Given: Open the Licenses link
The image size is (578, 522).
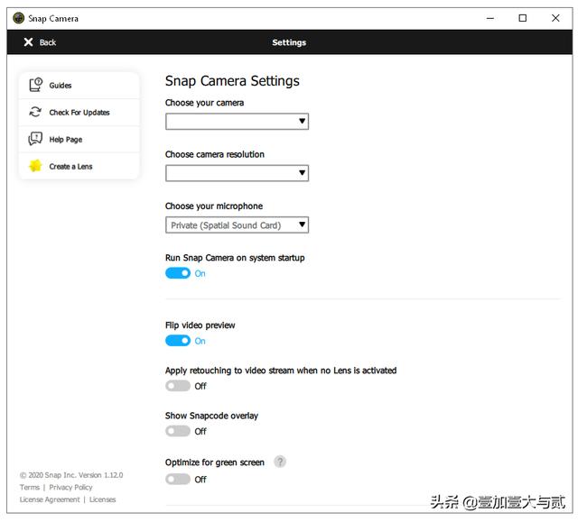Looking at the screenshot, I should 102,499.
